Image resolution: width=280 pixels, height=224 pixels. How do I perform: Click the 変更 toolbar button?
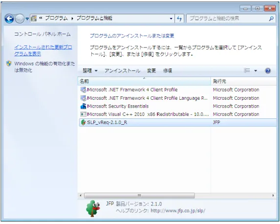151,70
